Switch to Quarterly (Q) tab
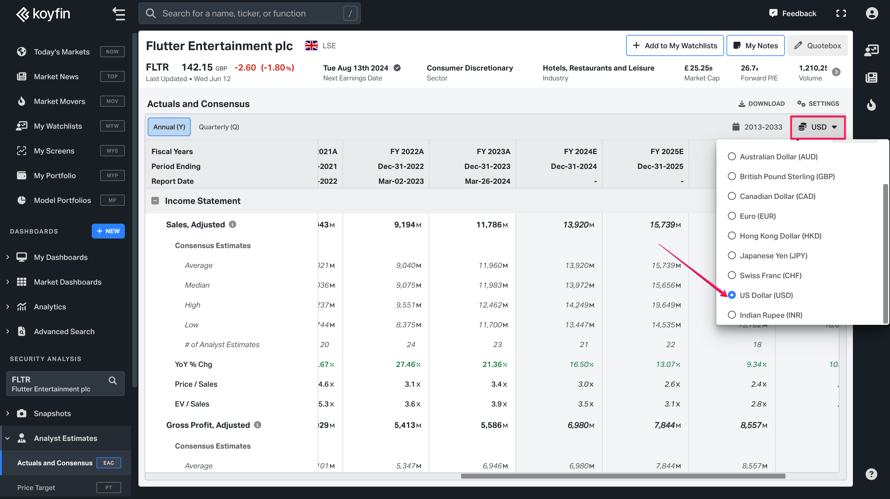Viewport: 890px width, 499px height. pyautogui.click(x=219, y=127)
